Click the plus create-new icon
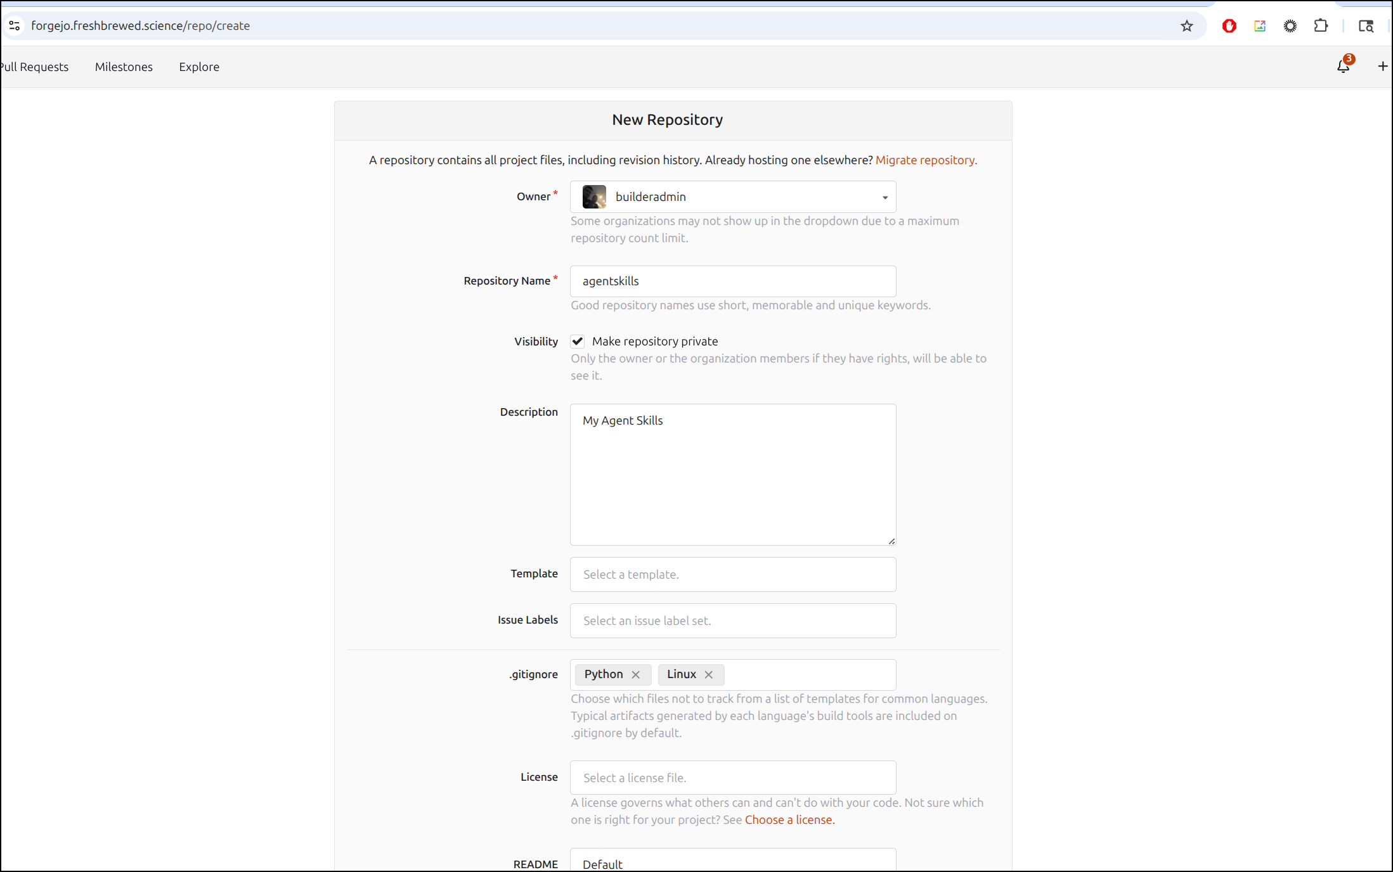Screen dimensions: 1393x872 (1382, 67)
